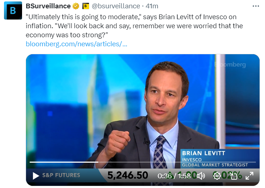The image size is (265, 188).
Task: Open BSurveillance account name link
Action: (x=48, y=6)
